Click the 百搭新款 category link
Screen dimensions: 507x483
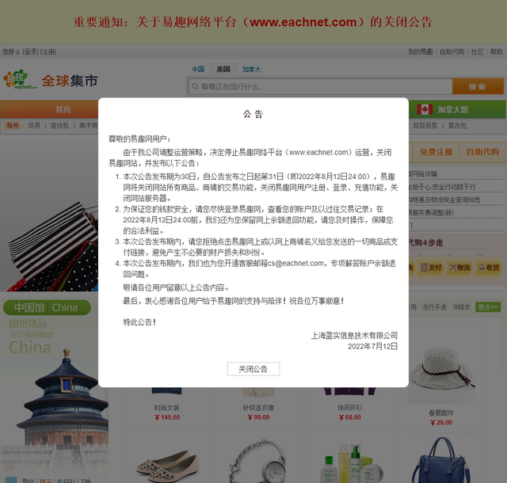425,125
